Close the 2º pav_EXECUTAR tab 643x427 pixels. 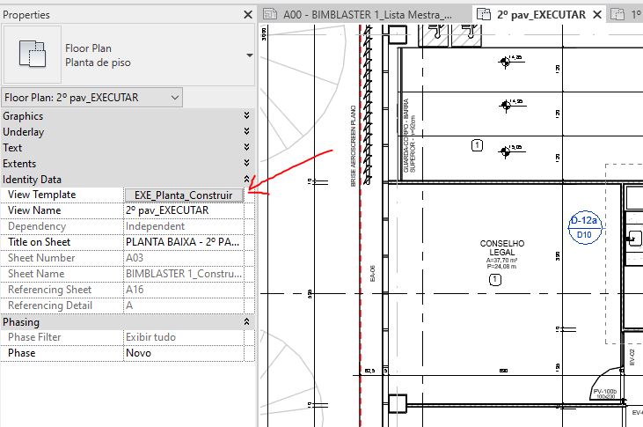click(597, 15)
